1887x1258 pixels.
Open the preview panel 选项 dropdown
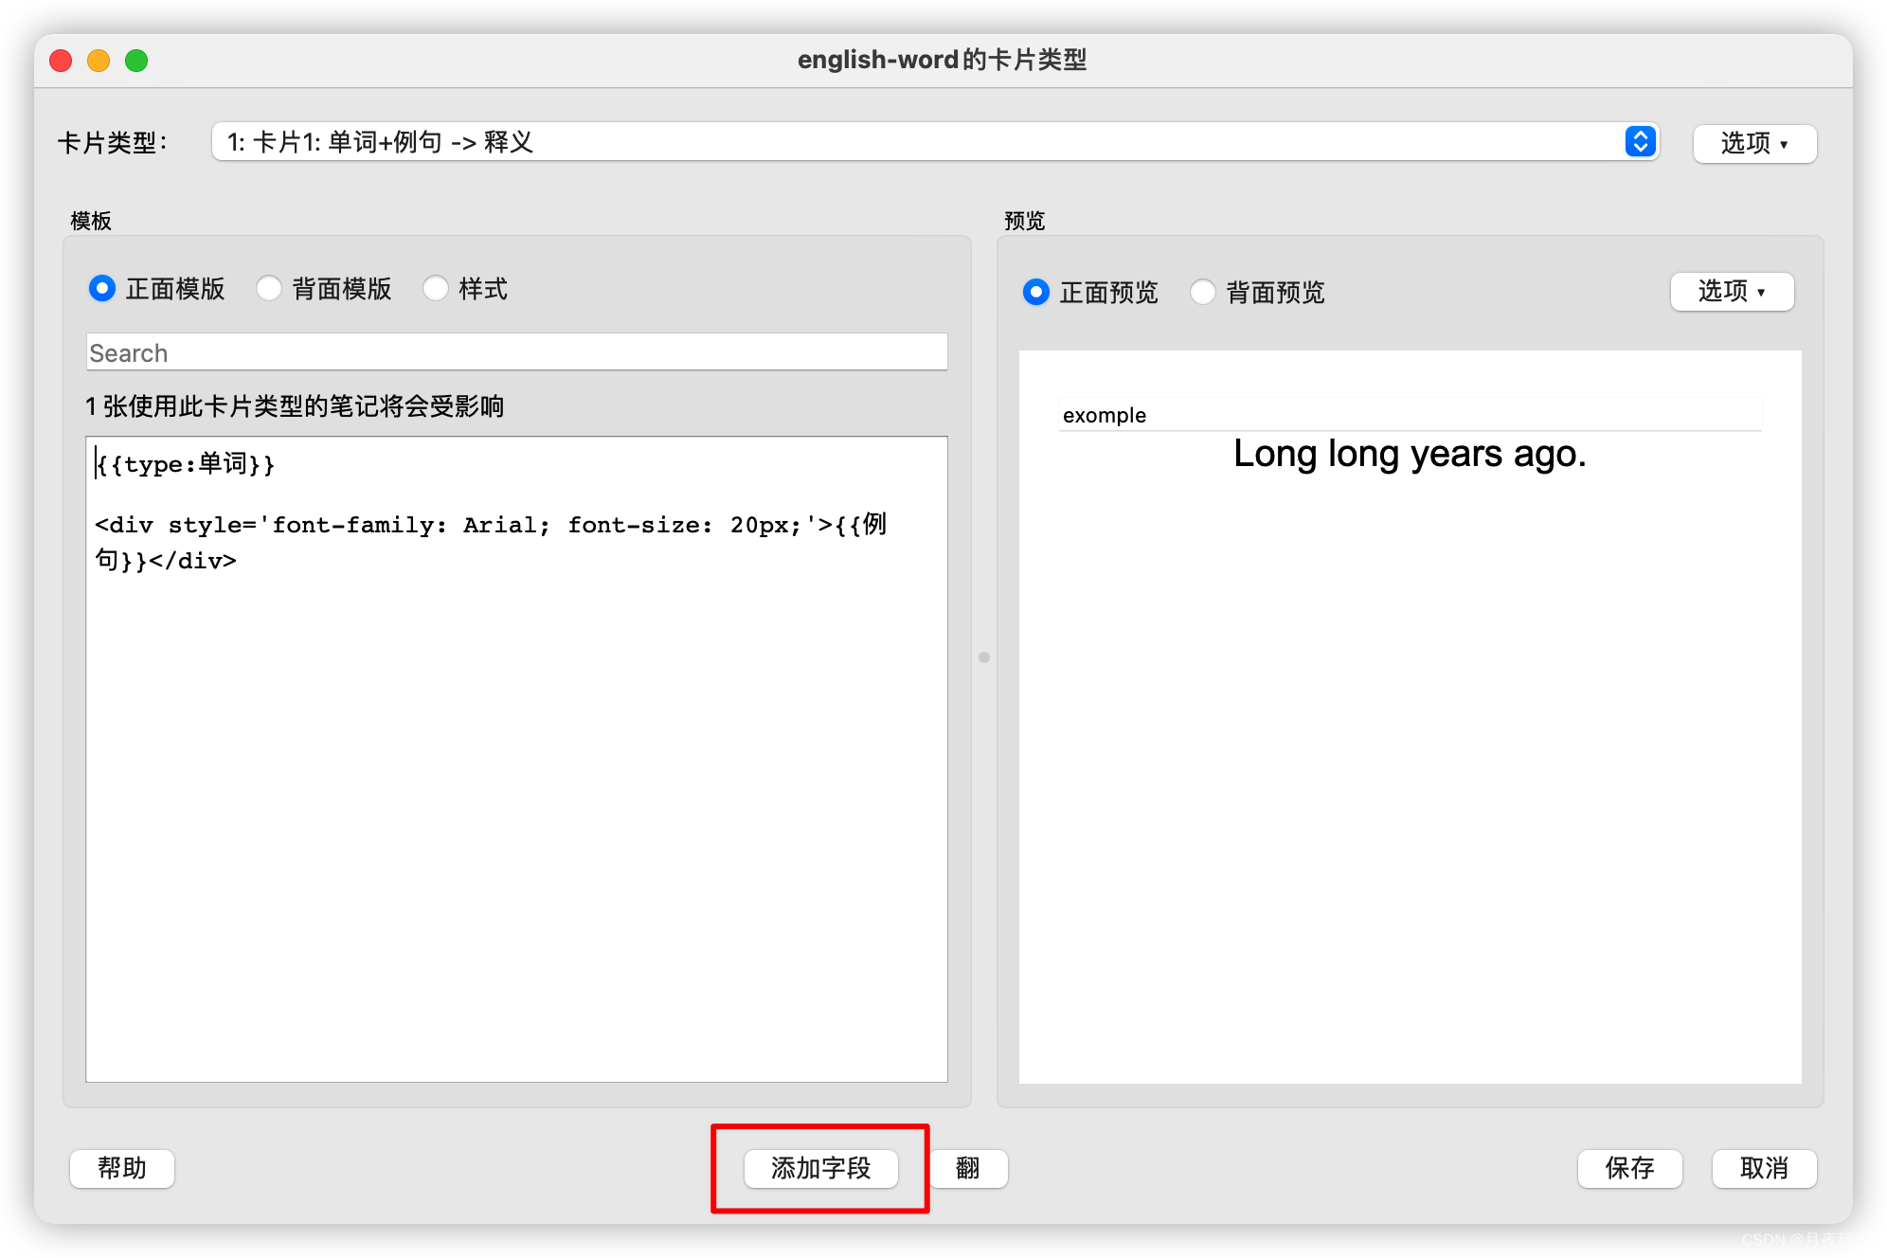[x=1732, y=292]
